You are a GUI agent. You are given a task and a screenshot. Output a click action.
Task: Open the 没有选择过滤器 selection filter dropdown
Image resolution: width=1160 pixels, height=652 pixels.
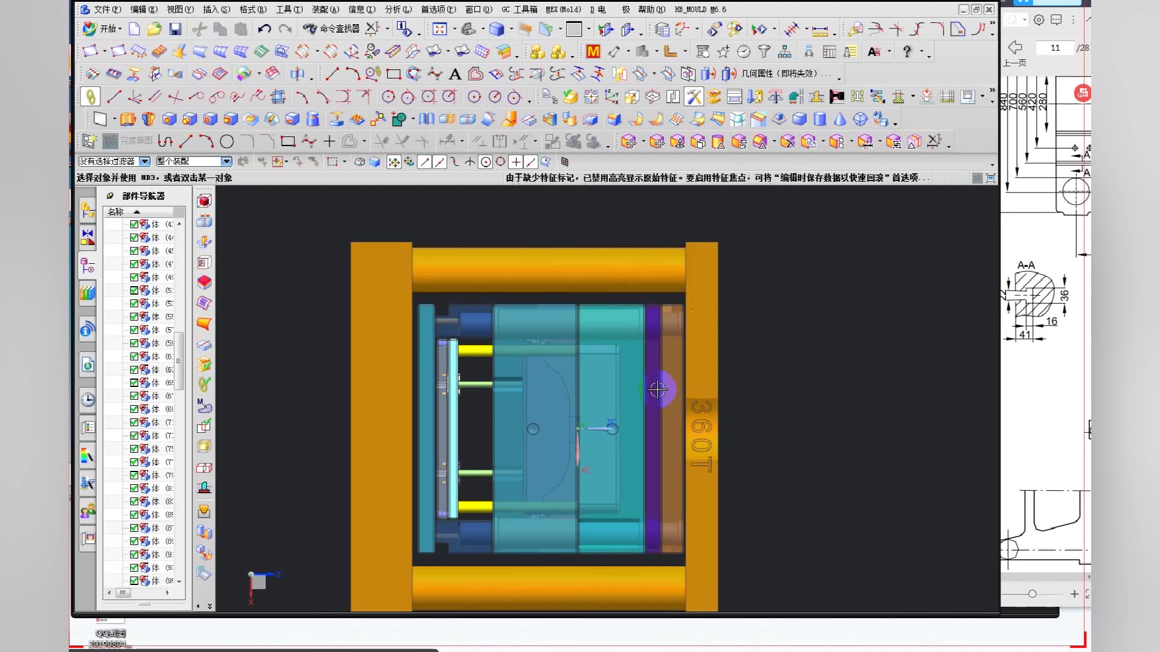(144, 161)
